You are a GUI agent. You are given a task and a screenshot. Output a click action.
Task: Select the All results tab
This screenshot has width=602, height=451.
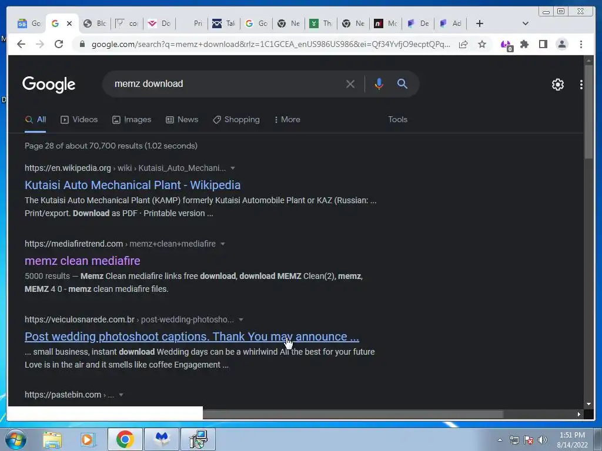[x=35, y=120]
